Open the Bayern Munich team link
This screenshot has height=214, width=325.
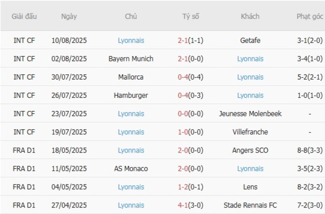[x=131, y=59]
